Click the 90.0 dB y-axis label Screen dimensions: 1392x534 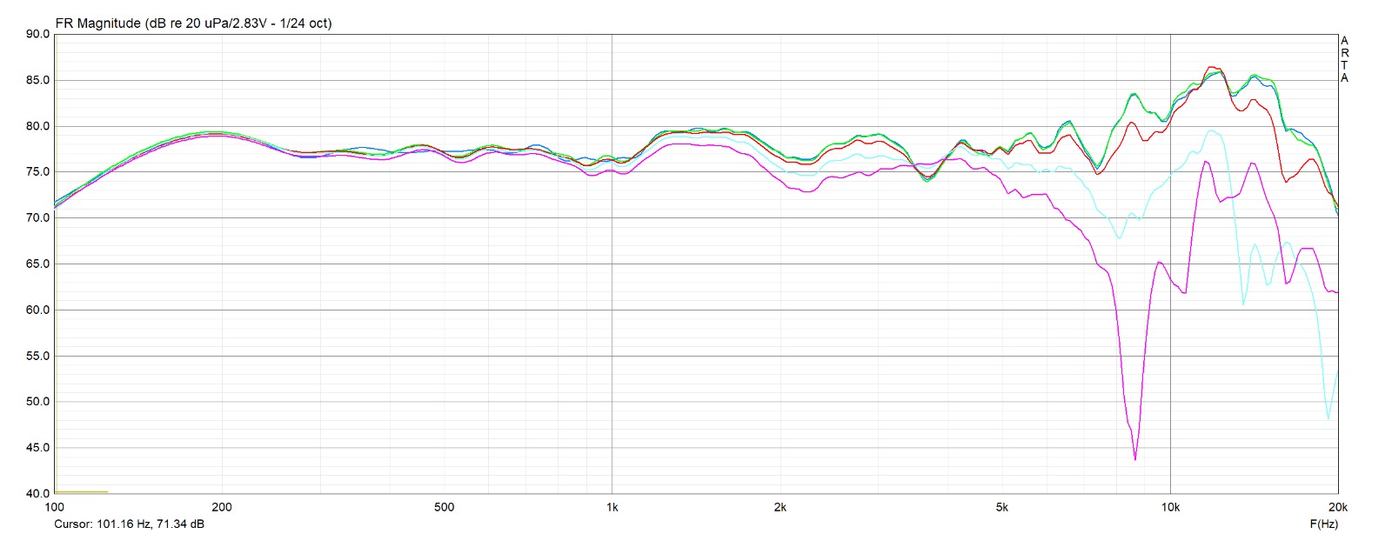[x=37, y=35]
